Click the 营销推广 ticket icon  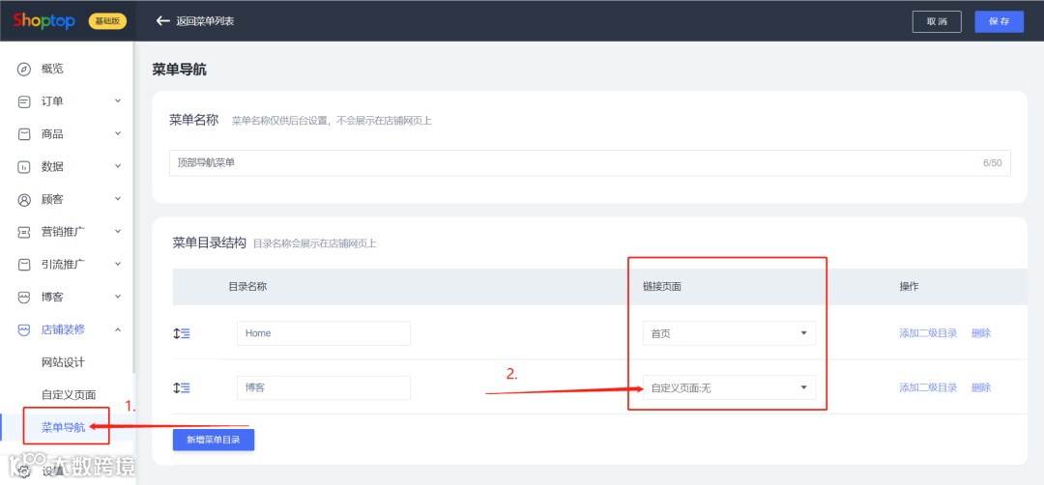(24, 232)
